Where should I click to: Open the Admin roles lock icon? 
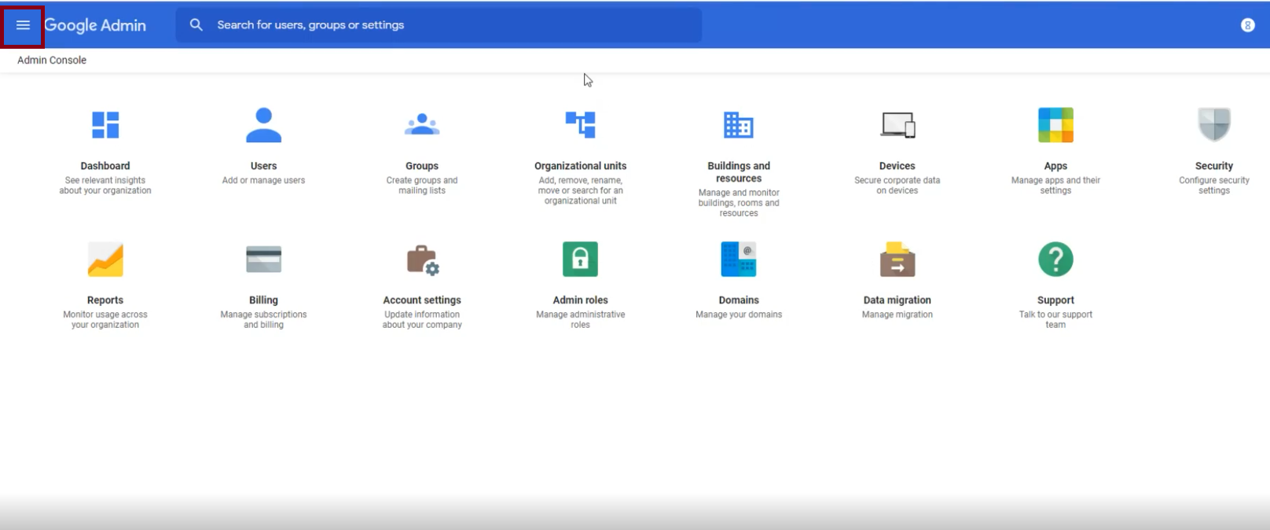[581, 259]
